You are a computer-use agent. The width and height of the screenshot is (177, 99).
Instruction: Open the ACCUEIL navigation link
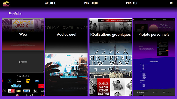click(50, 3)
